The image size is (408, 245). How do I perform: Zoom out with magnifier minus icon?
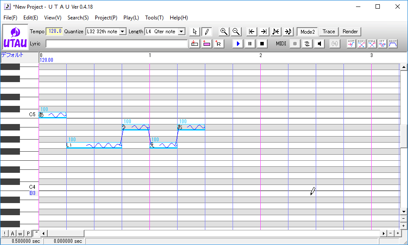pos(236,32)
